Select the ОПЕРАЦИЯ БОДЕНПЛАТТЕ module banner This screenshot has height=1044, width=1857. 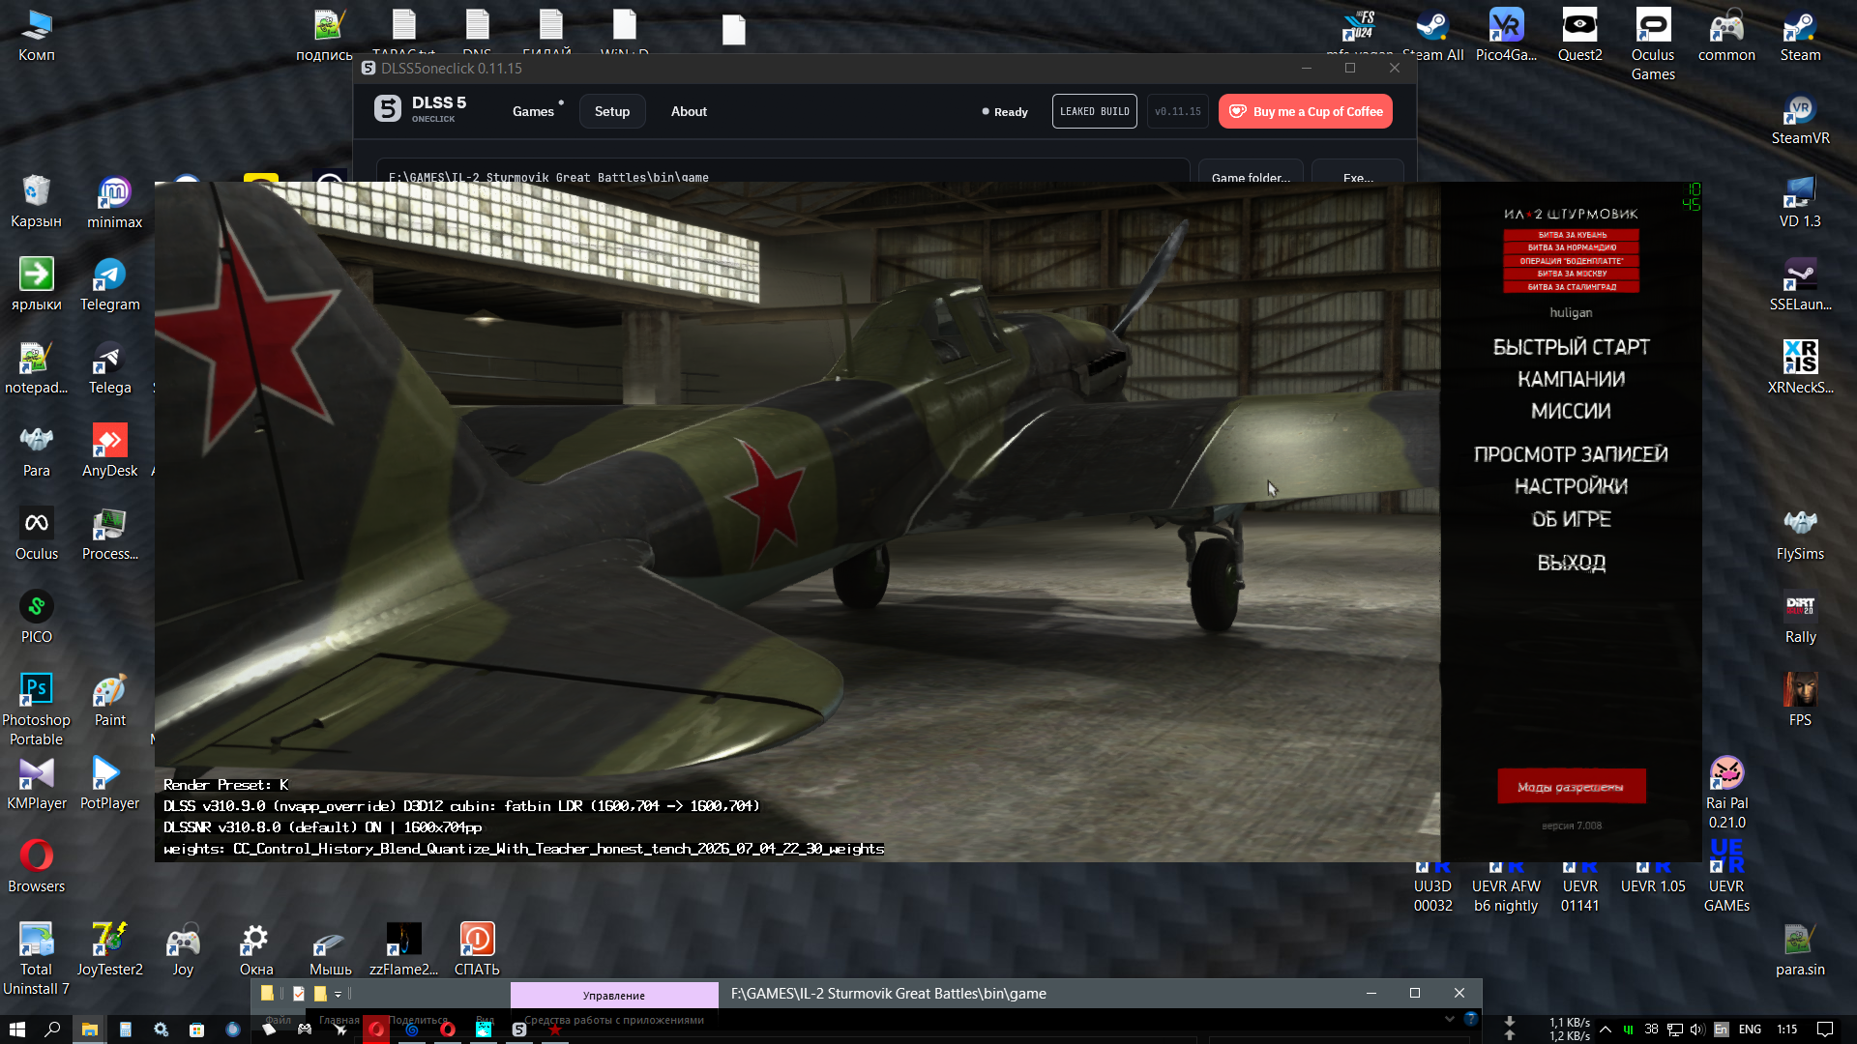(1572, 261)
